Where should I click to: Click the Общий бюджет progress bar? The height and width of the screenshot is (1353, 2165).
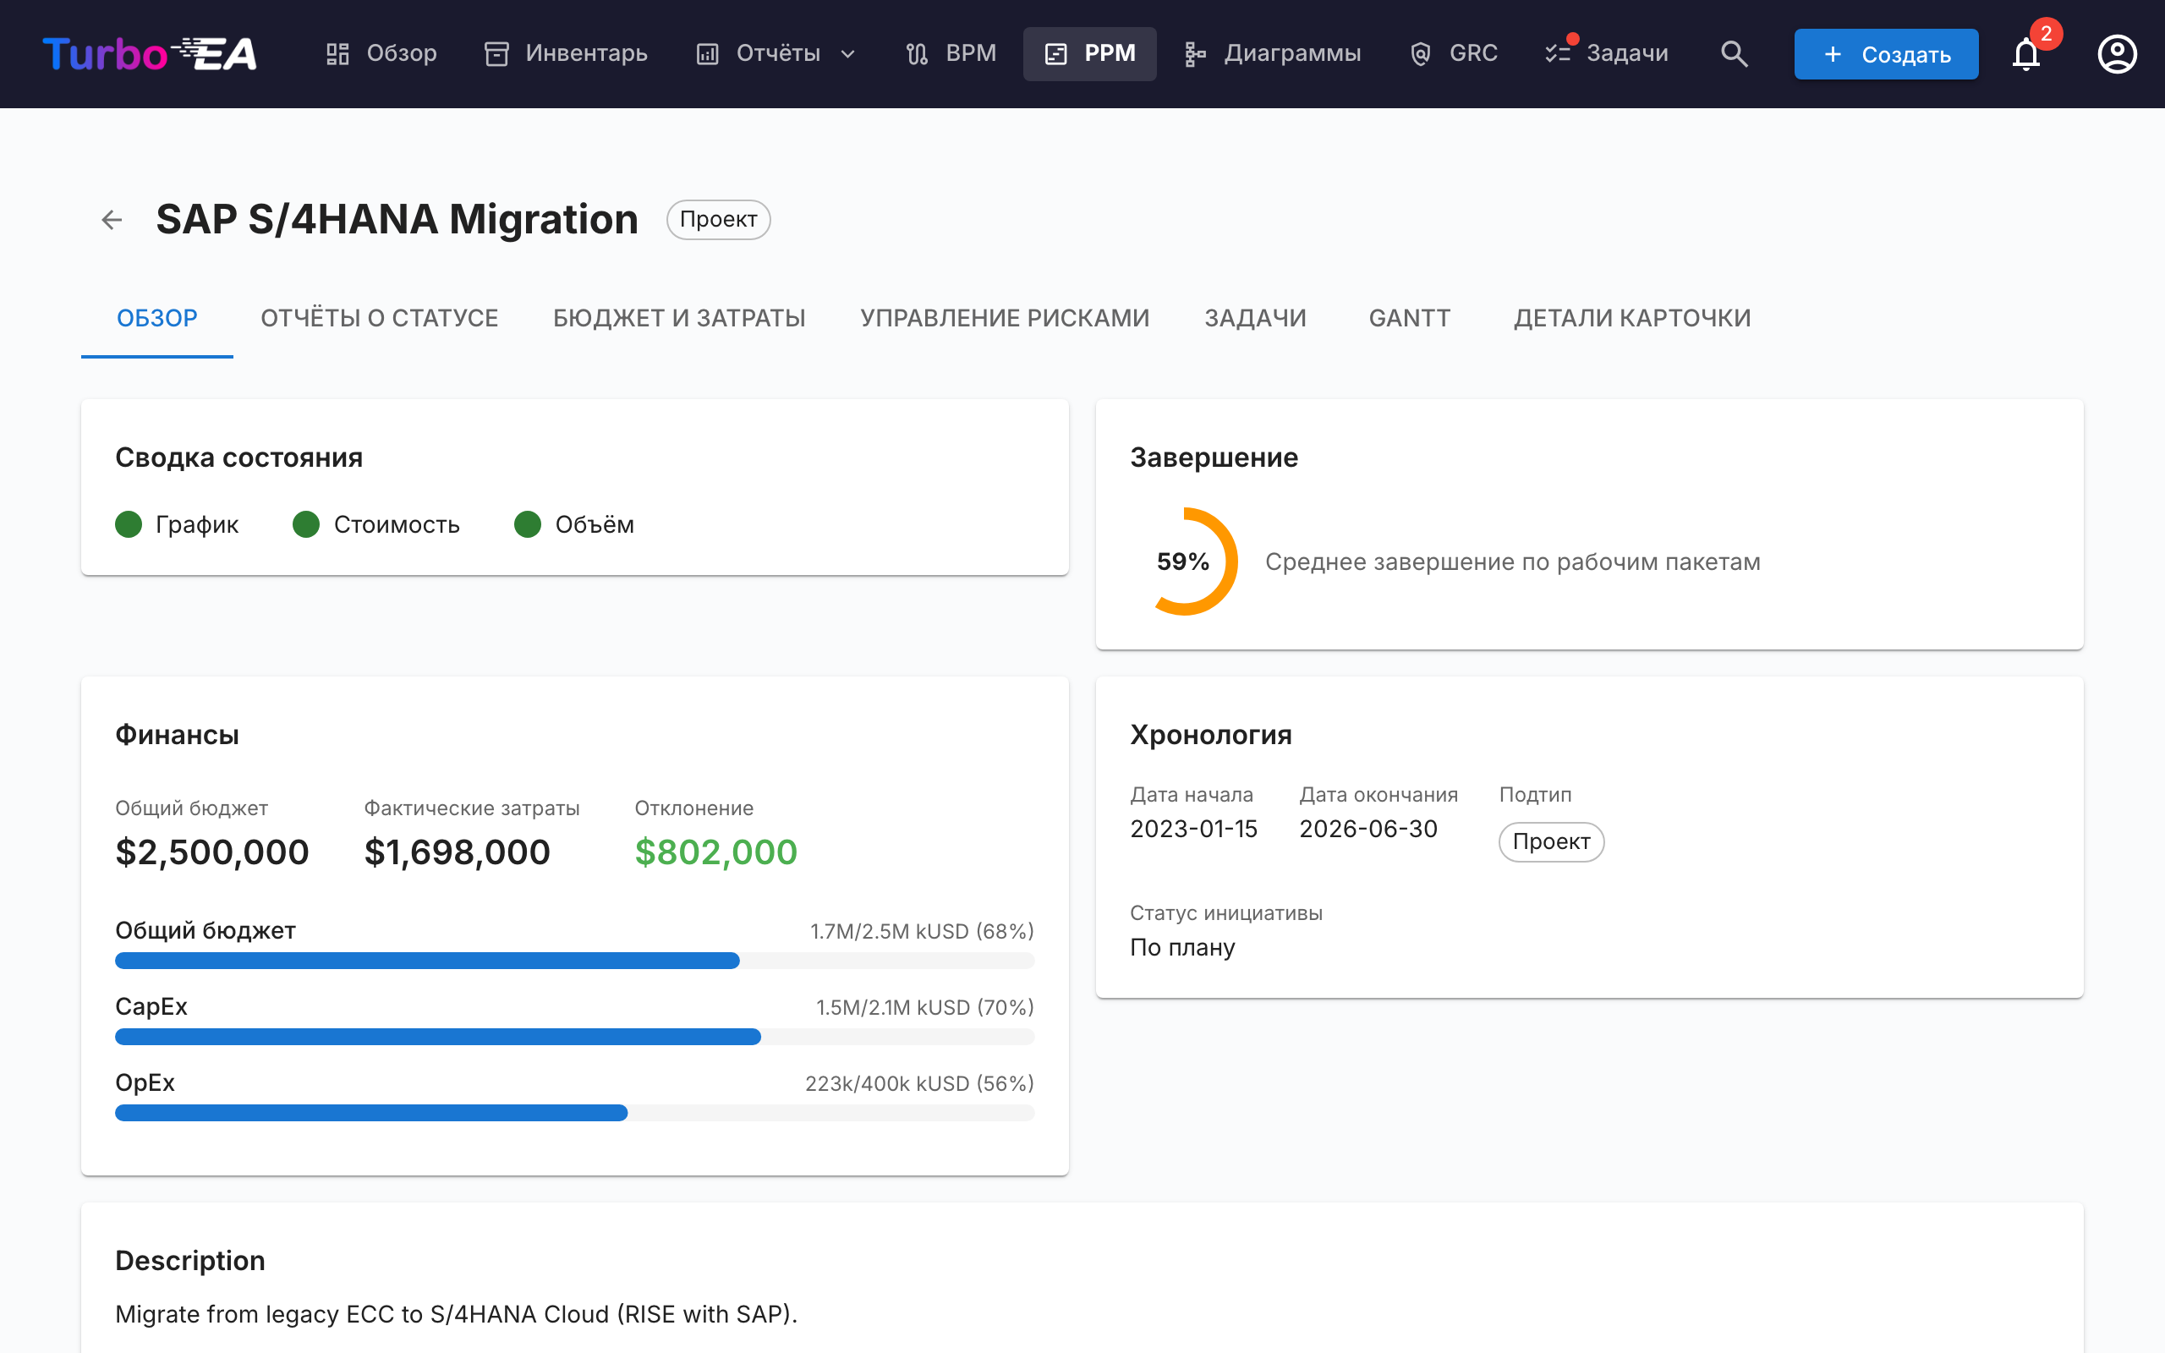coord(574,961)
